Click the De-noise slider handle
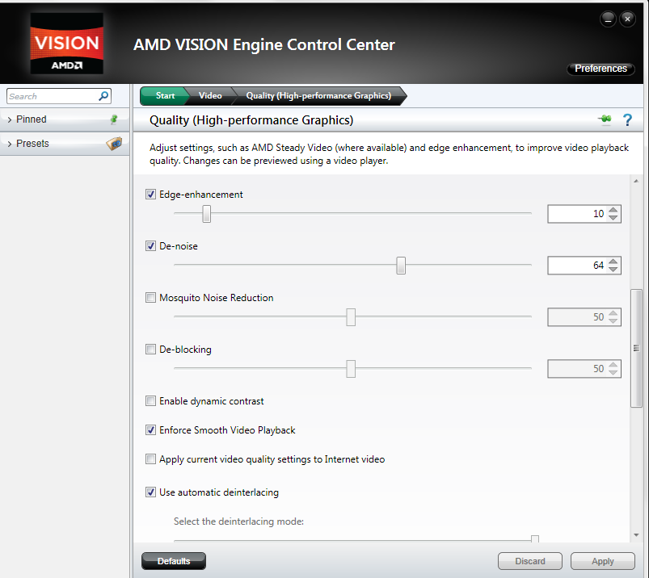Viewport: 649px width, 578px height. 401,266
